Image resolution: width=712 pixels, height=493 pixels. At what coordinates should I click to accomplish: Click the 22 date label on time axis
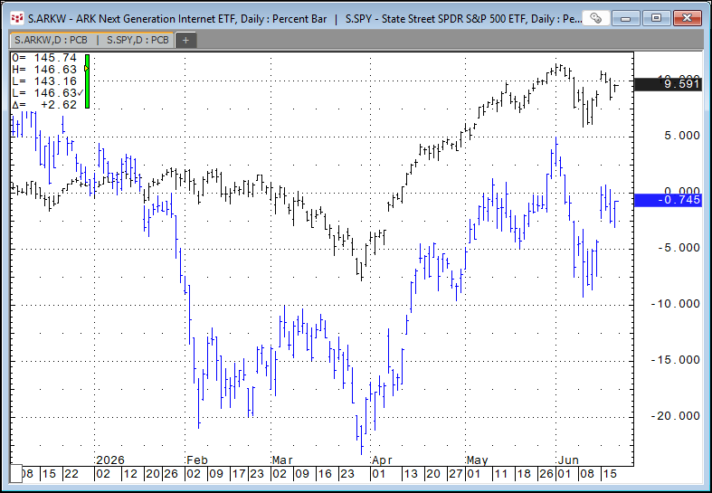click(x=71, y=474)
